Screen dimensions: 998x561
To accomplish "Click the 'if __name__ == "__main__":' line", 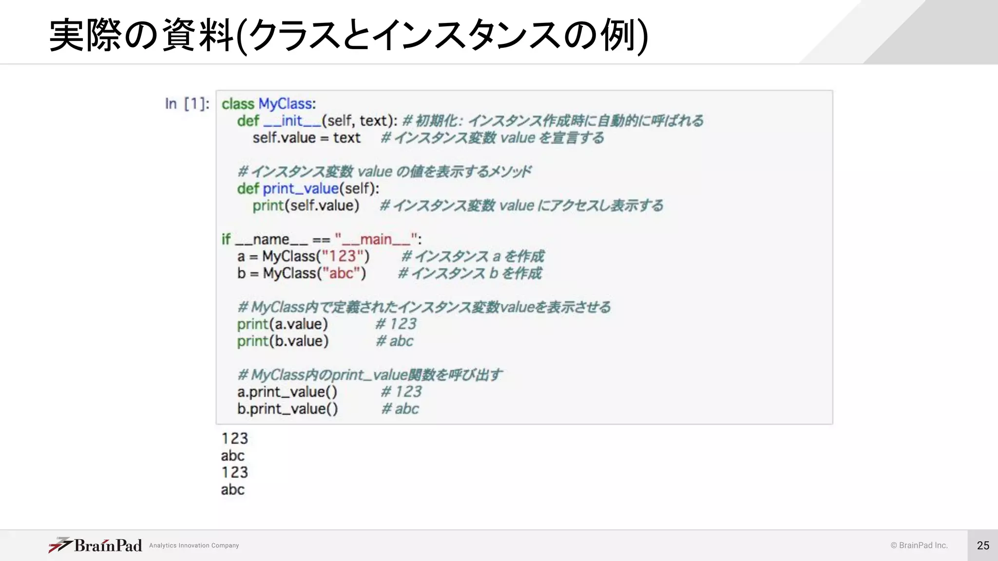I will pyautogui.click(x=322, y=239).
